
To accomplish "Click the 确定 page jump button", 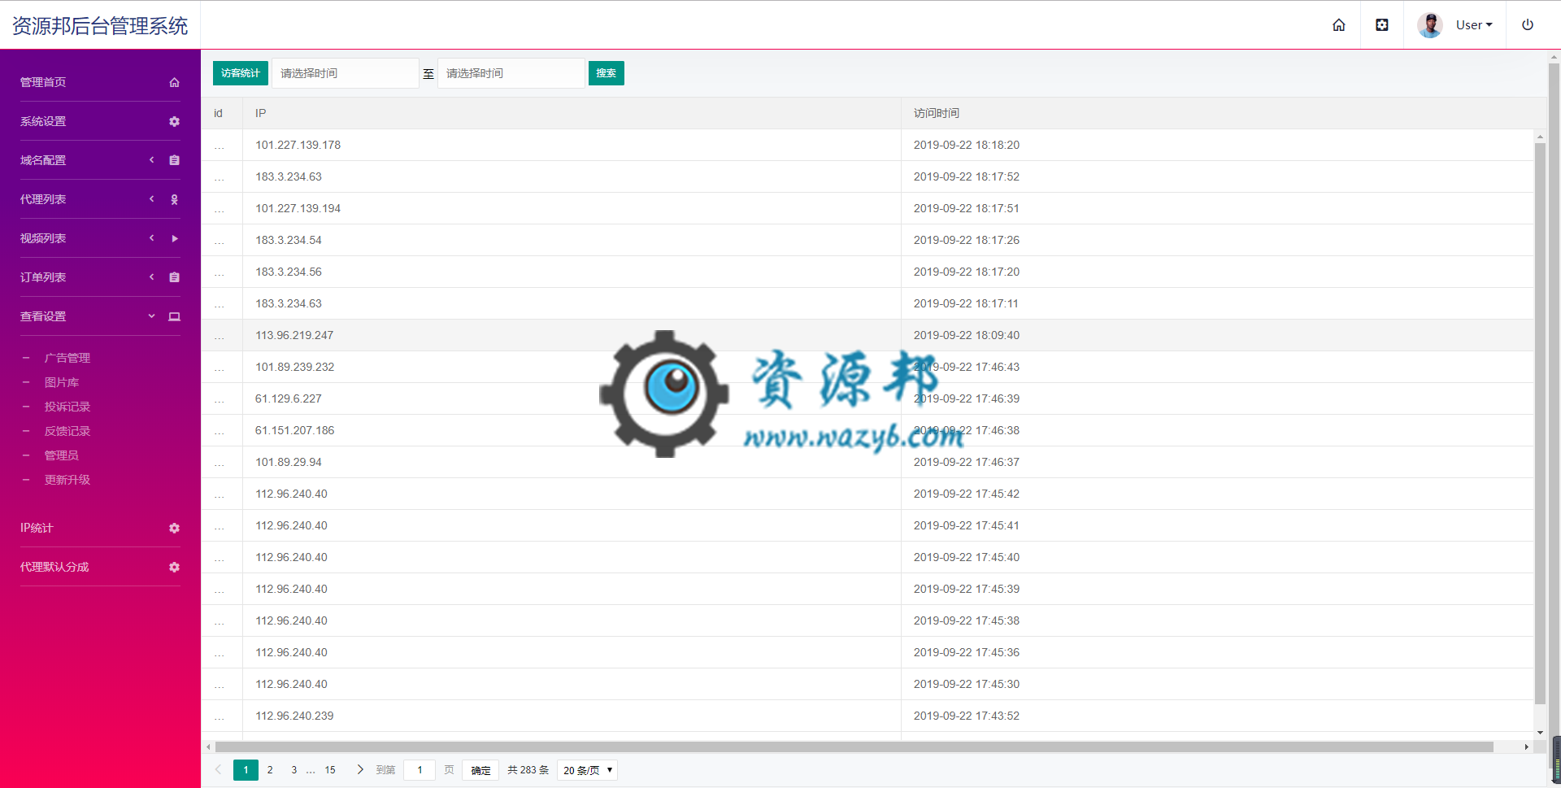I will 480,770.
